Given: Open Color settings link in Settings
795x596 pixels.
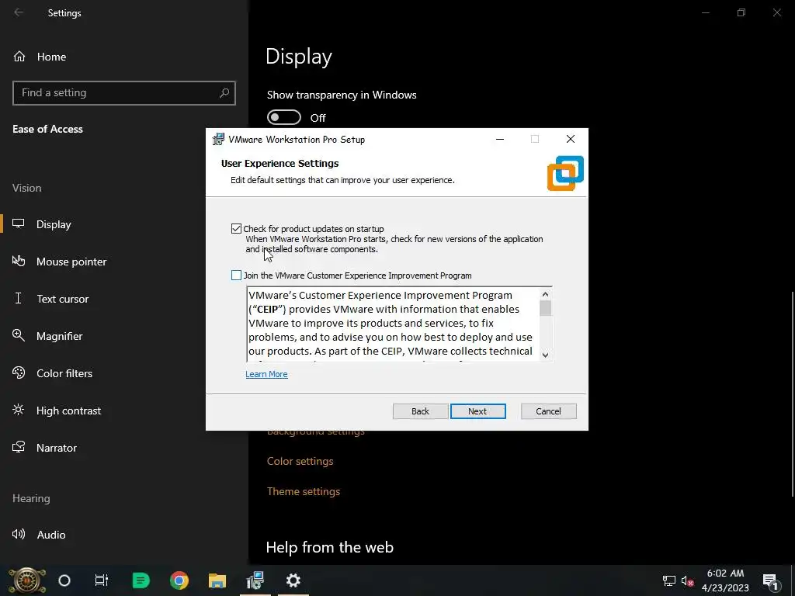Looking at the screenshot, I should [300, 461].
